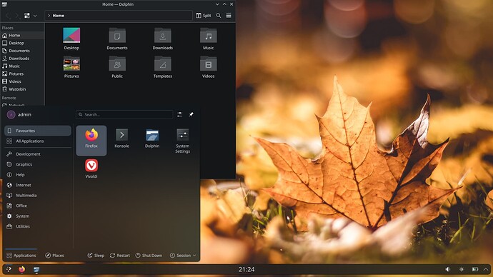Open the Templates folder in Dolphin
The image size is (493, 277).
pyautogui.click(x=163, y=67)
